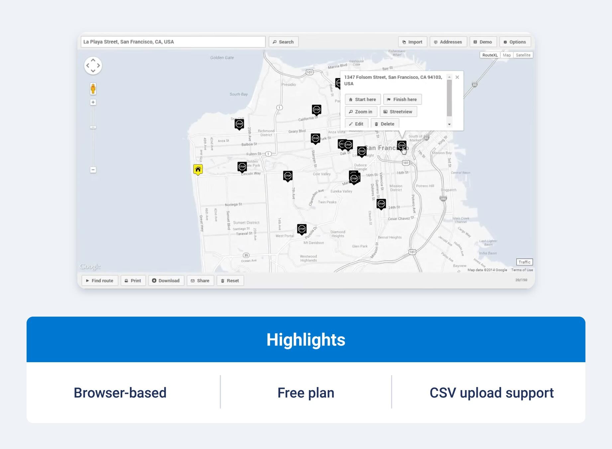Screen dimensions: 612x449
Task: Click the Find route button
Action: coord(100,281)
